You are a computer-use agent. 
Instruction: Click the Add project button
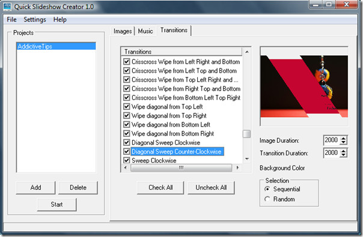coord(35,188)
